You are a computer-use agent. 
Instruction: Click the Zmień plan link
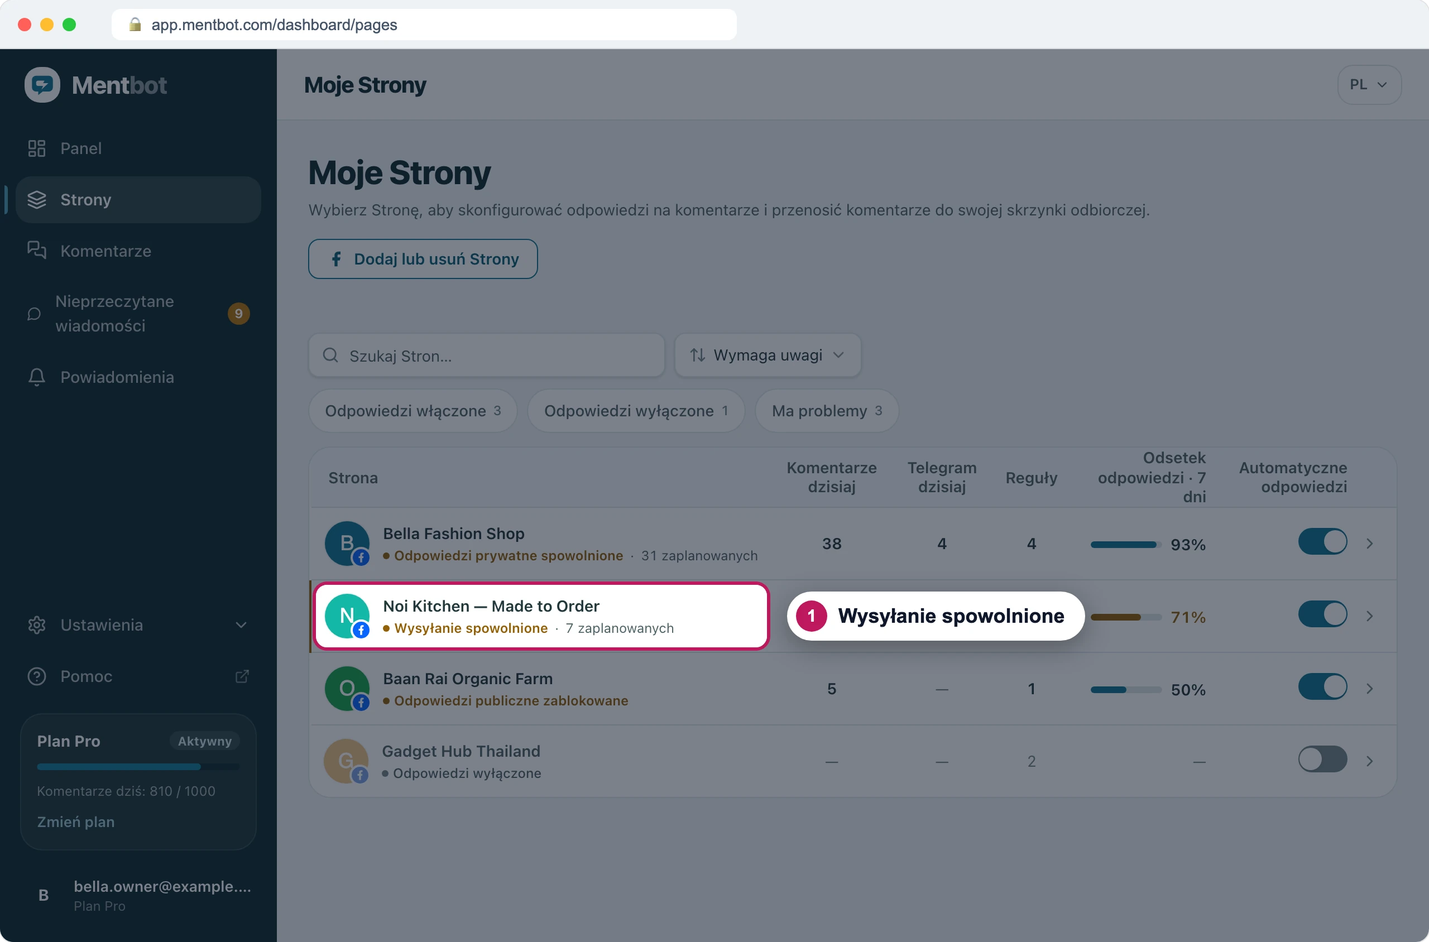tap(76, 822)
